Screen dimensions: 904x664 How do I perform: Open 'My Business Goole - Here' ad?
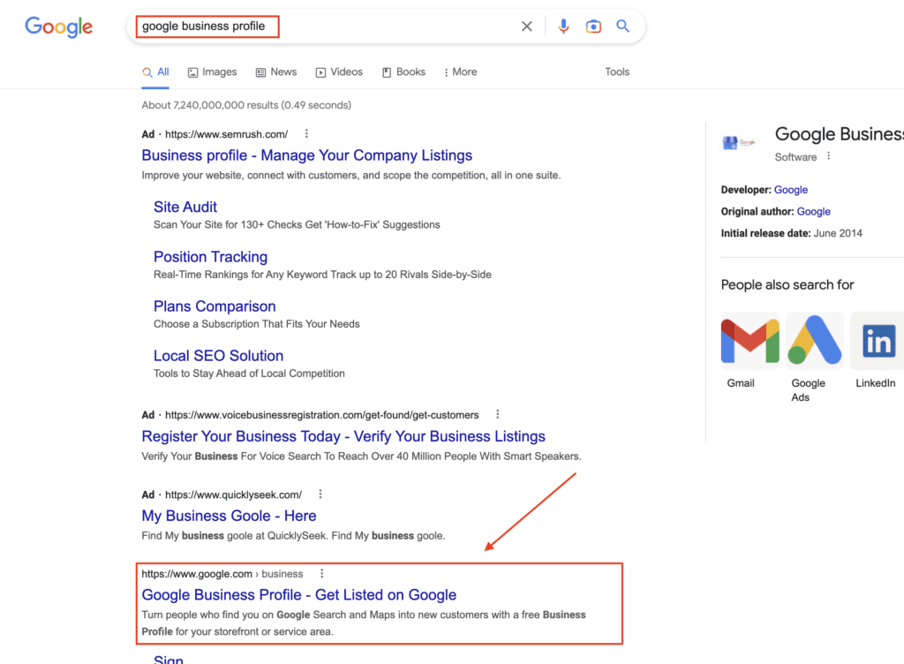(229, 516)
